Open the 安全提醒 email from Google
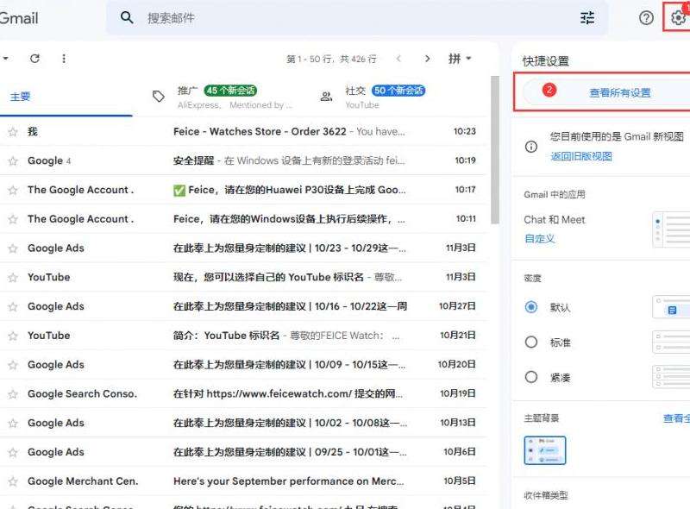Image resolution: width=690 pixels, height=509 pixels. coord(244,160)
